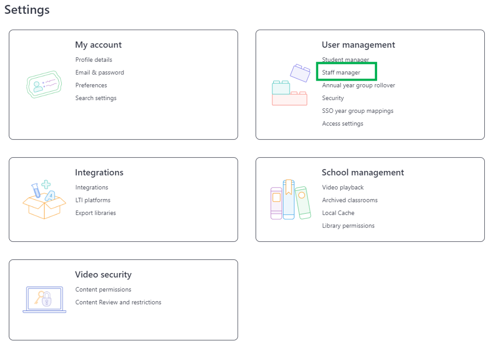
Task: Click the cardboard box Integrations icon
Action: point(44,200)
